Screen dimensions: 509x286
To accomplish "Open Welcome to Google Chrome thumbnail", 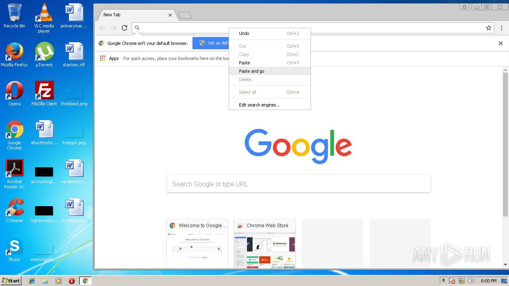I will (x=197, y=243).
